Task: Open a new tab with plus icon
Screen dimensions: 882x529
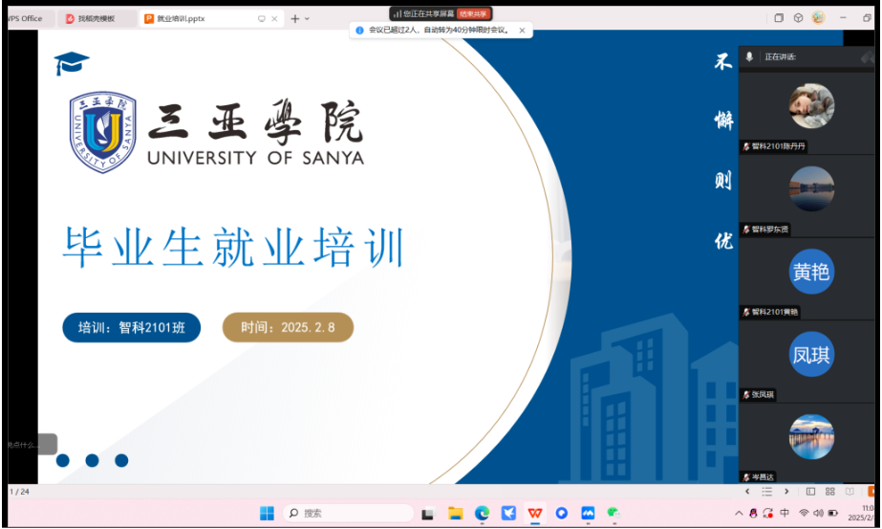Action: point(294,18)
